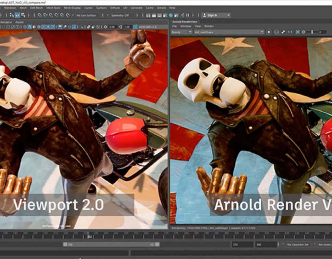Image resolution: width=332 pixels, height=259 pixels.
Task: Open the Mesh Tools menu
Action: click(53, 8)
